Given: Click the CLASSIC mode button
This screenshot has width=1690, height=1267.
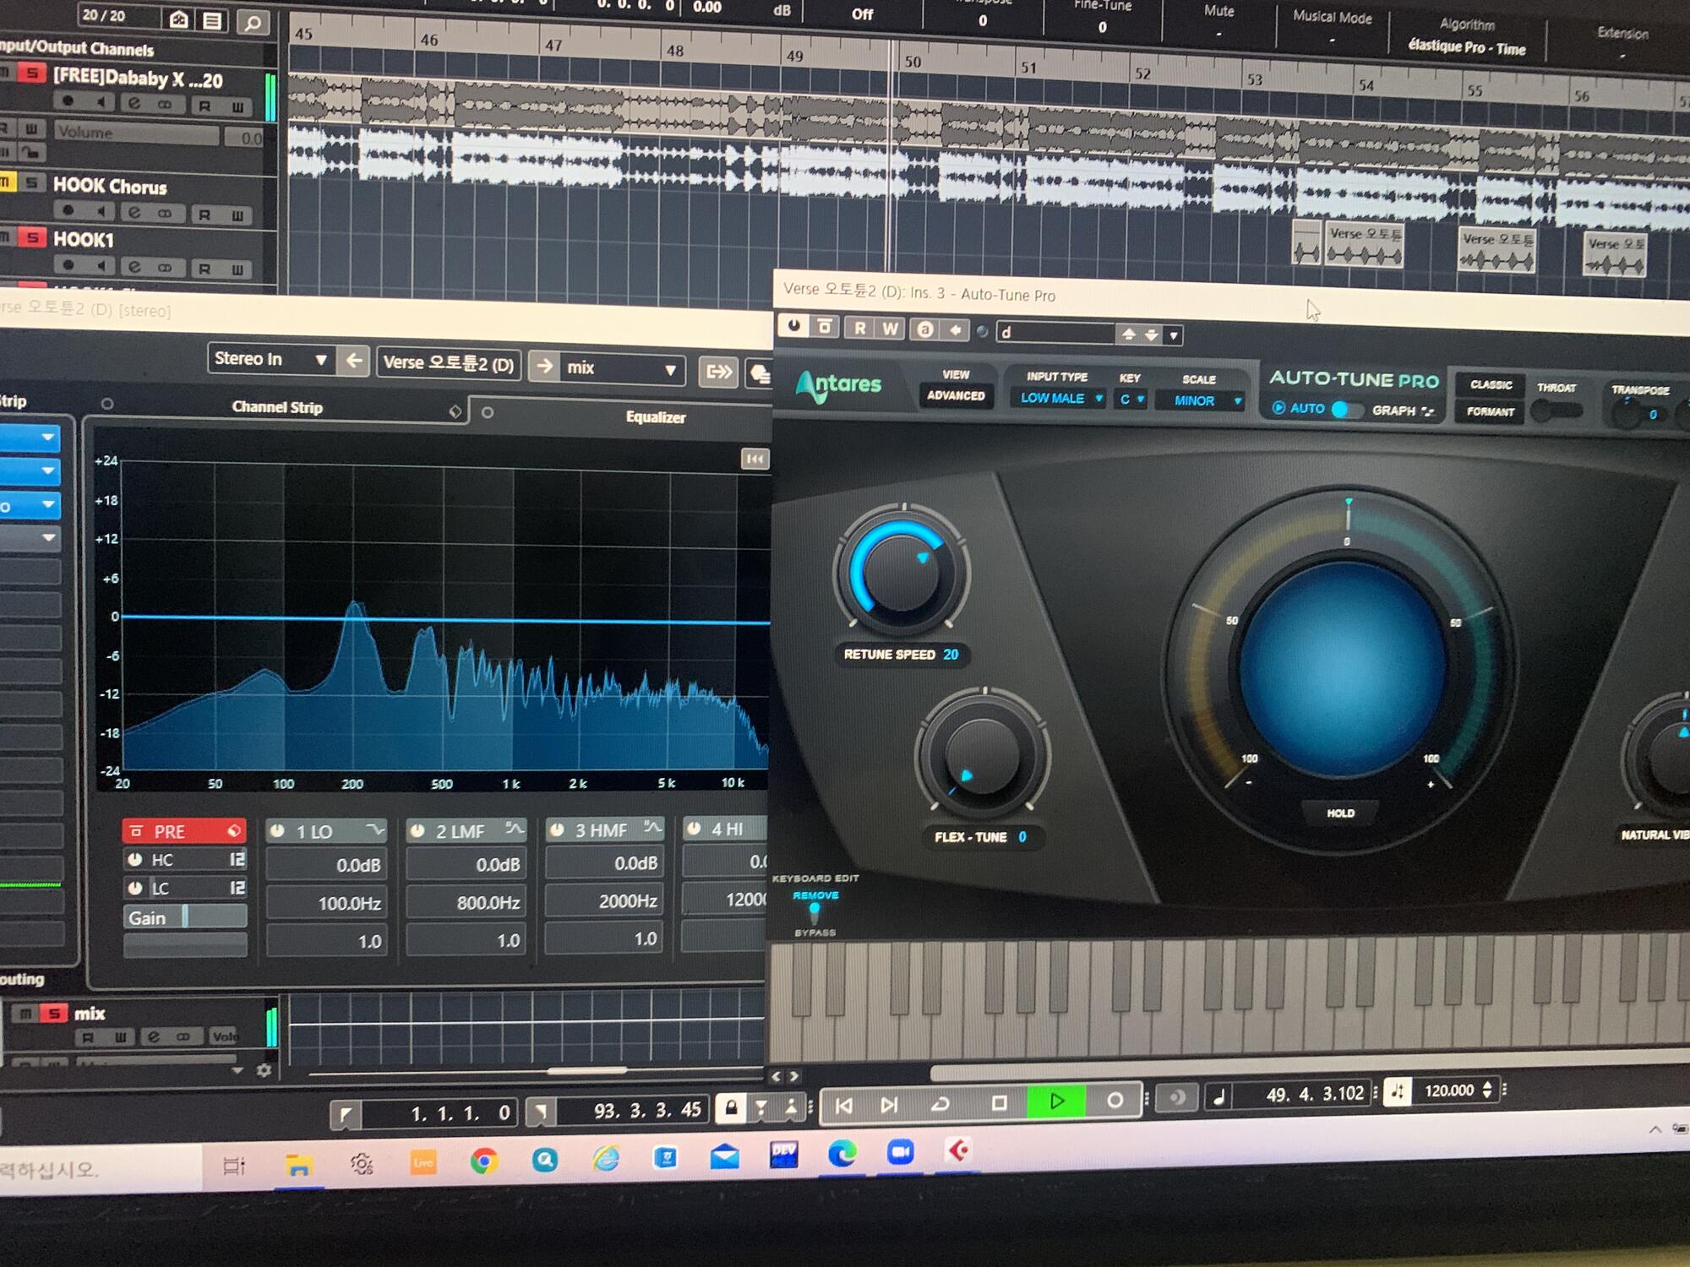Looking at the screenshot, I should pos(1491,385).
